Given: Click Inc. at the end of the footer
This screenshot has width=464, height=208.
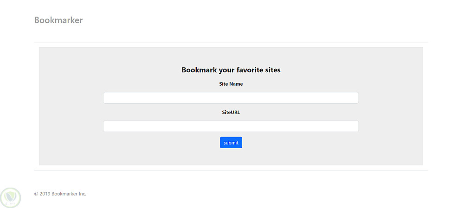Looking at the screenshot, I should [82, 194].
